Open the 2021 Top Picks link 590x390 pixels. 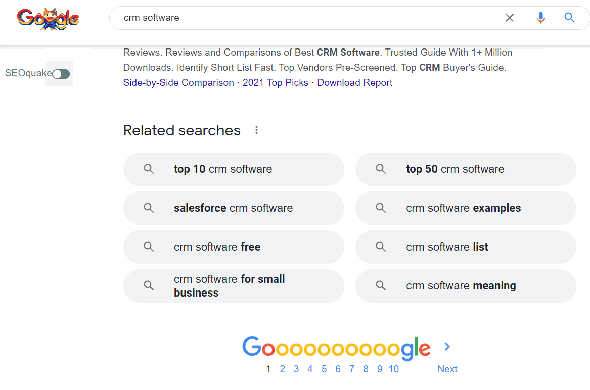tap(275, 83)
